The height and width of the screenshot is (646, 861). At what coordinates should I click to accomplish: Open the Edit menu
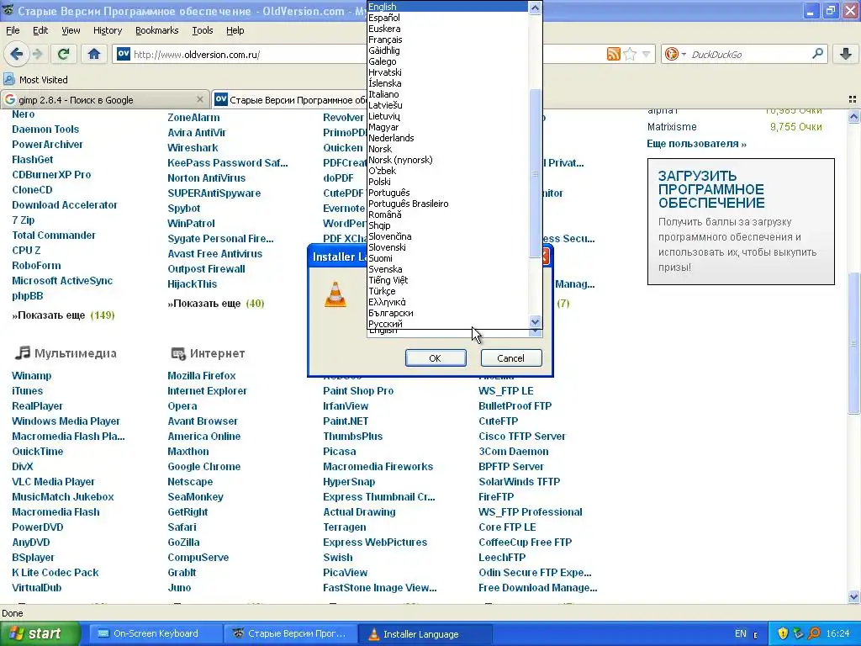click(40, 30)
